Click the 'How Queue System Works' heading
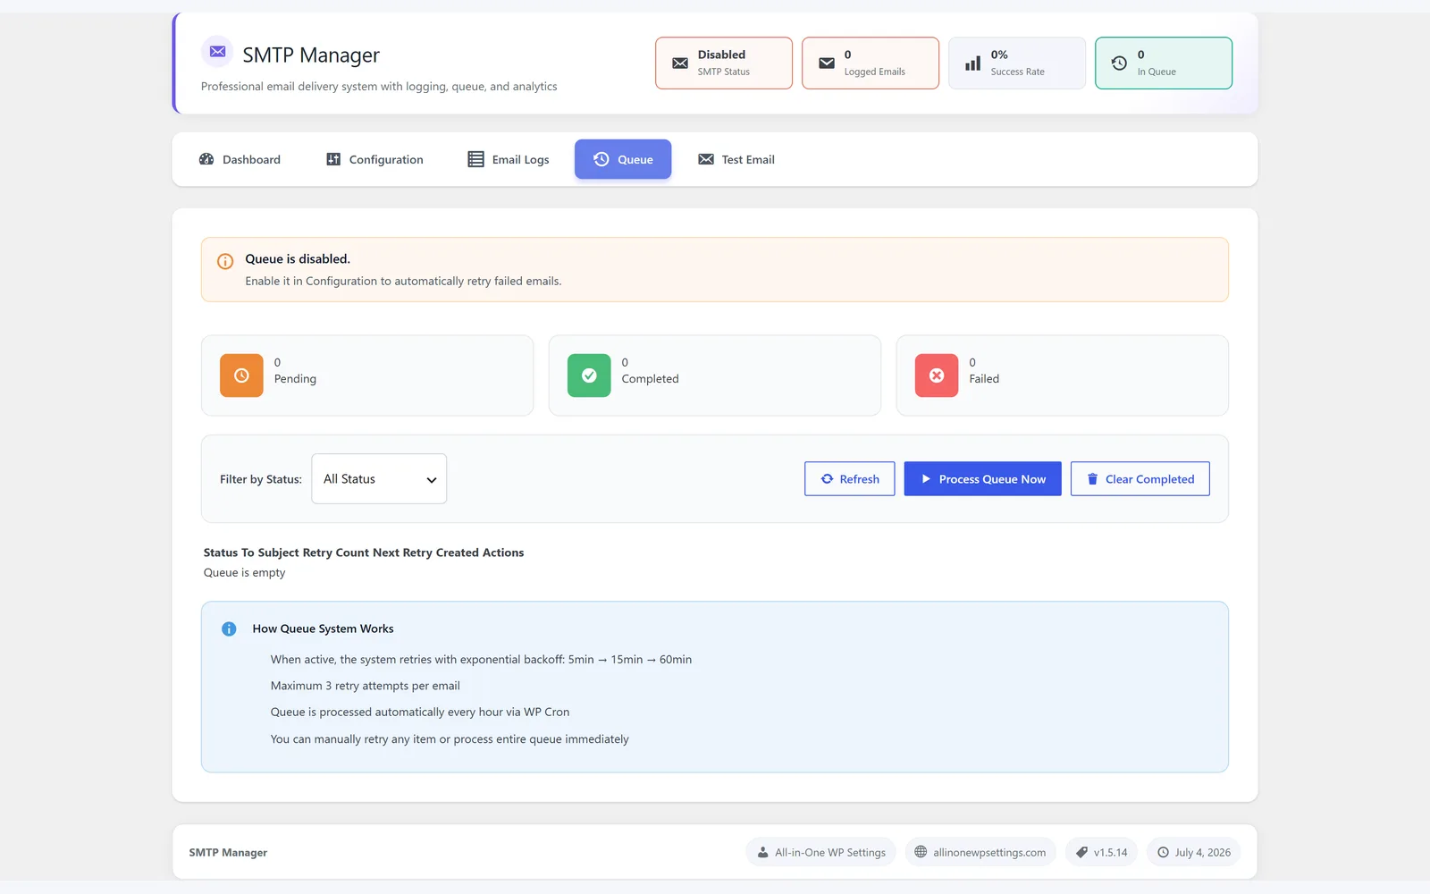 [323, 629]
